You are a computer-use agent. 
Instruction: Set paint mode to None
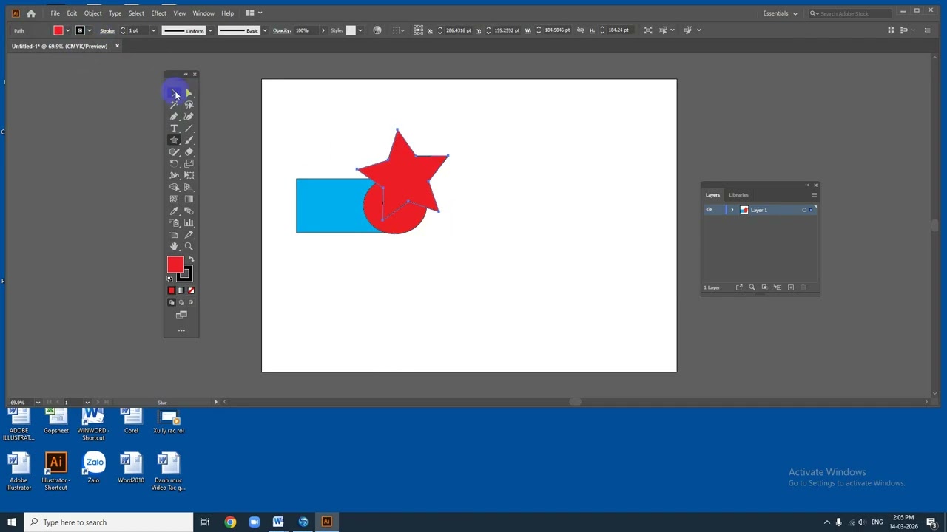(x=191, y=290)
